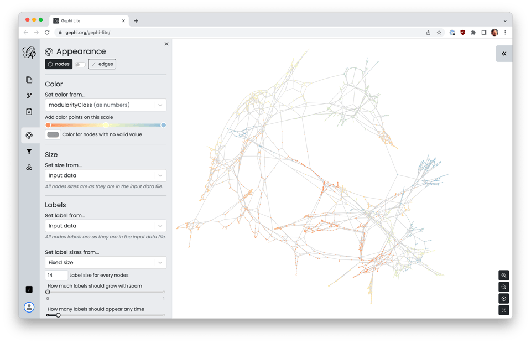
Task: Open the Statistics clipboard icon in sidebar
Action: pyautogui.click(x=29, y=112)
